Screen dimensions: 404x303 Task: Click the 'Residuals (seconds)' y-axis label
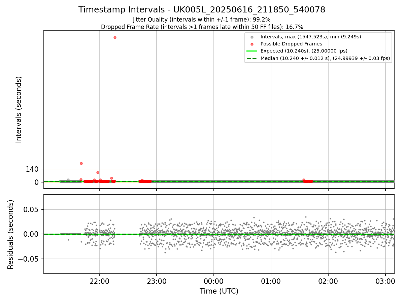click(x=11, y=234)
